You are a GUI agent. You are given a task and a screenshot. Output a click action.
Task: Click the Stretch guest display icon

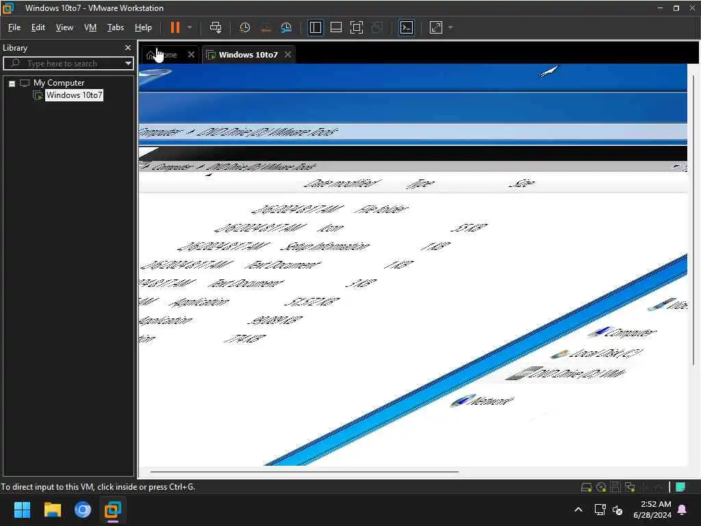tap(436, 27)
